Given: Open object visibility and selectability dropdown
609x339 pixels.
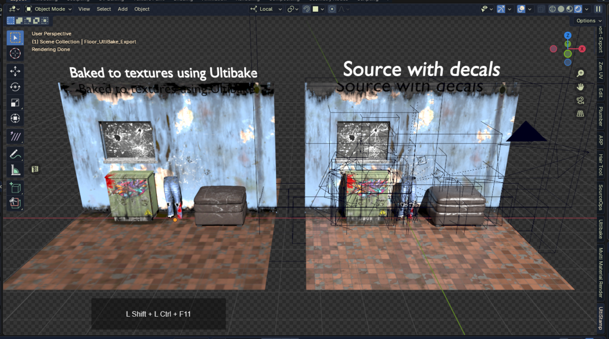Looking at the screenshot, I should (487, 9).
